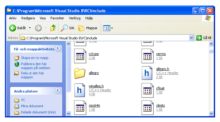Collapse Fil- och mappaktiviteter panel
The height and width of the screenshot is (122, 220).
(58, 49)
